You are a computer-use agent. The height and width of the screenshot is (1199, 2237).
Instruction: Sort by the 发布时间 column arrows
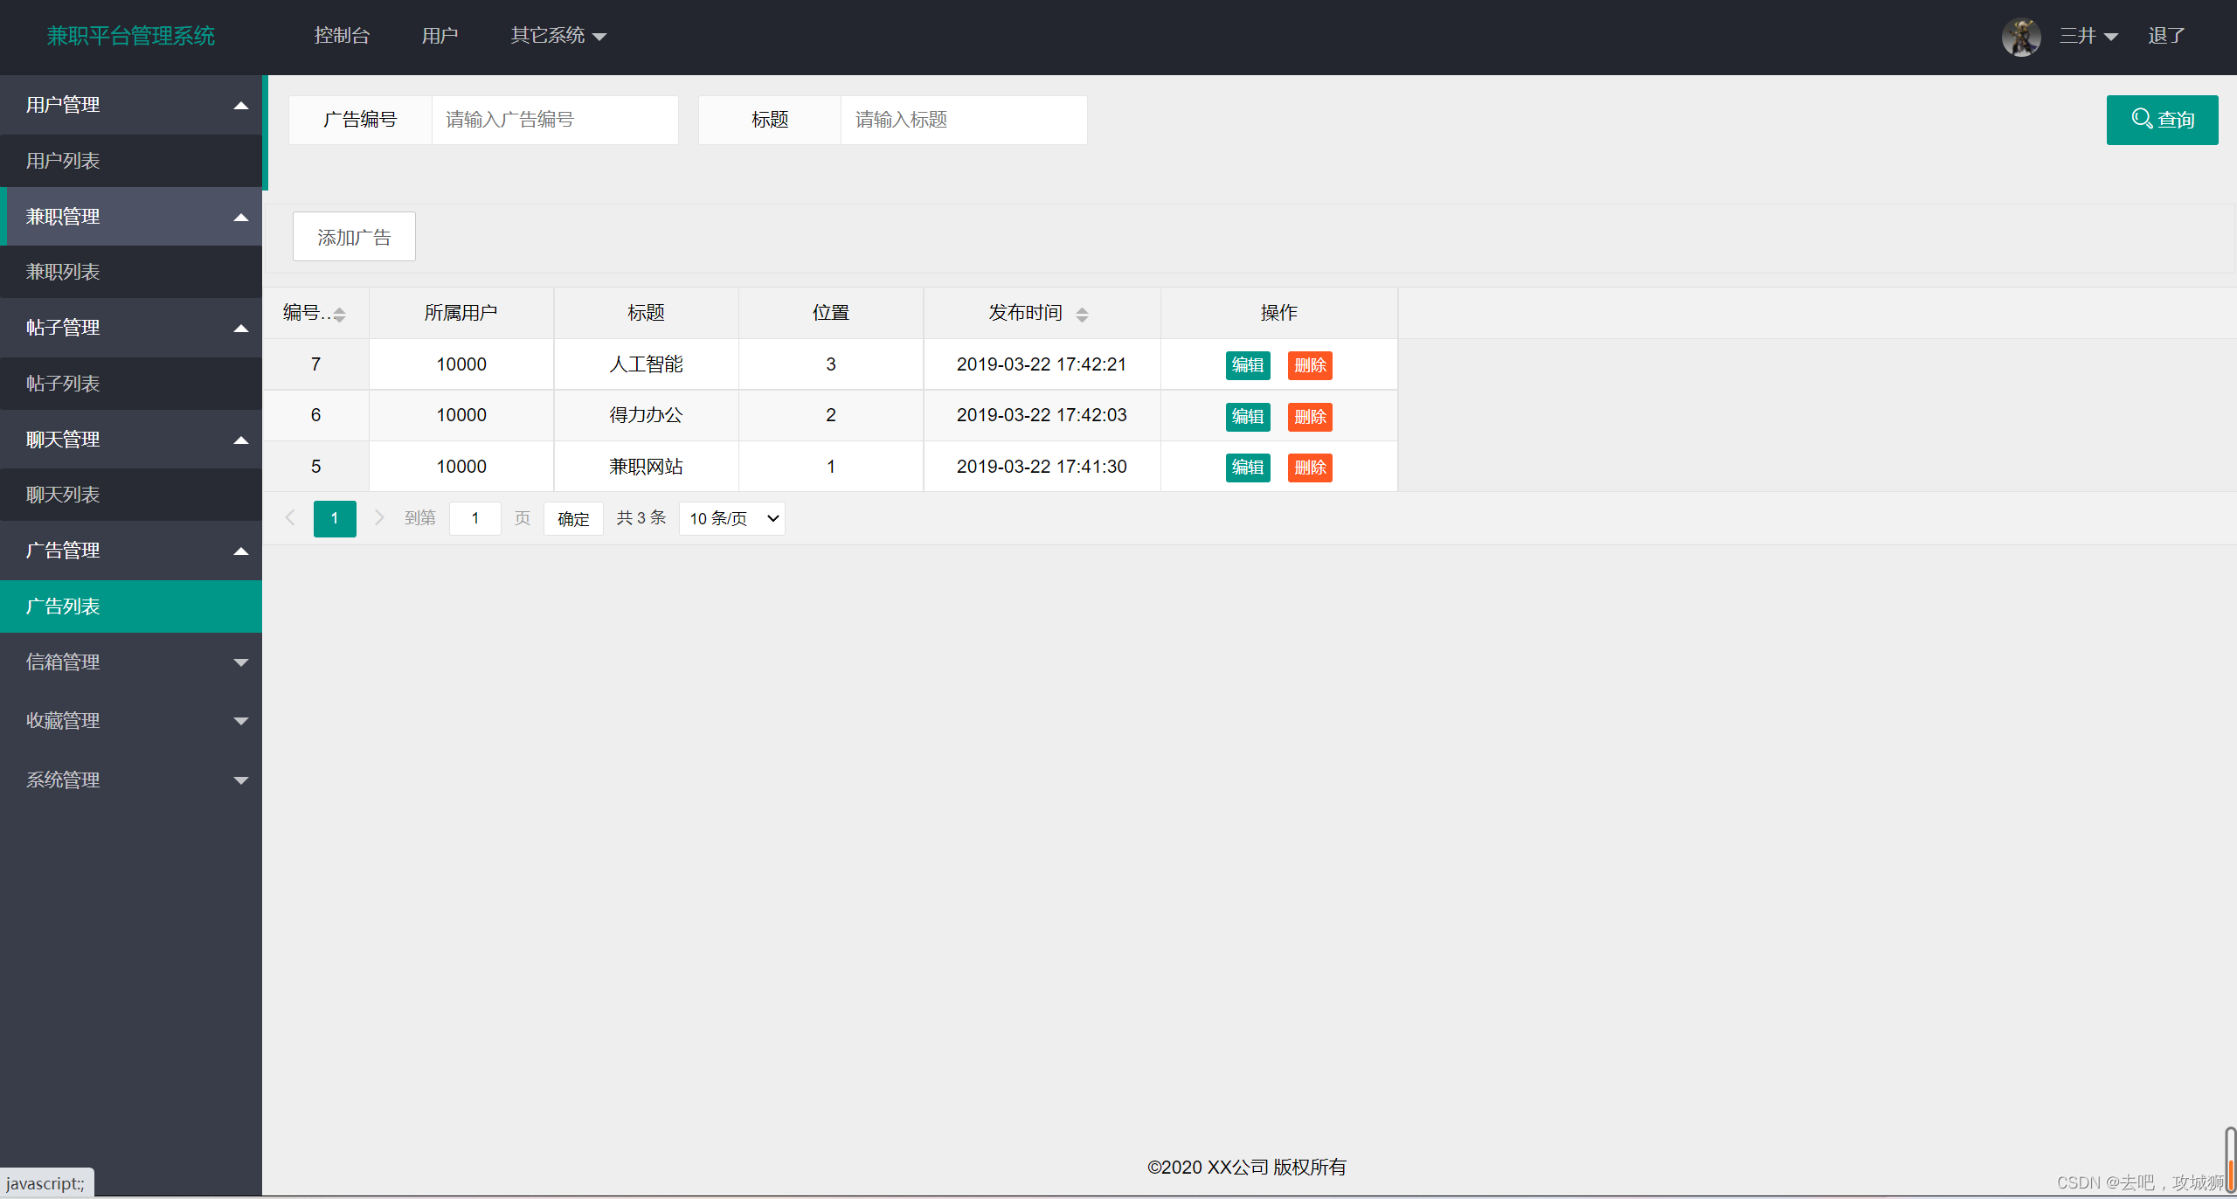(x=1082, y=314)
